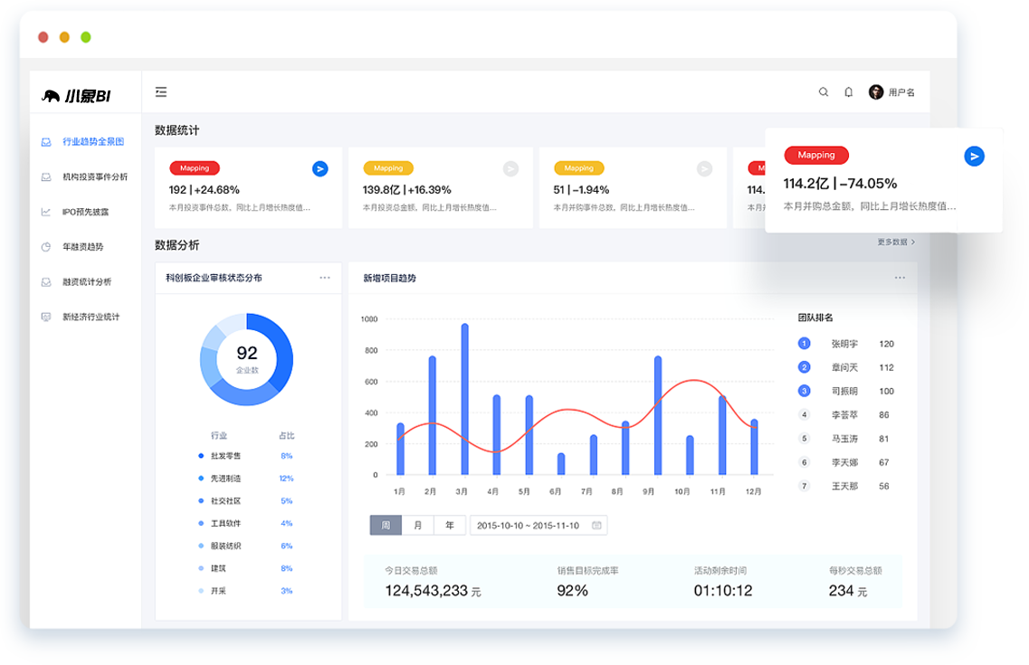
Task: Click the search magnifier icon
Action: coord(824,92)
